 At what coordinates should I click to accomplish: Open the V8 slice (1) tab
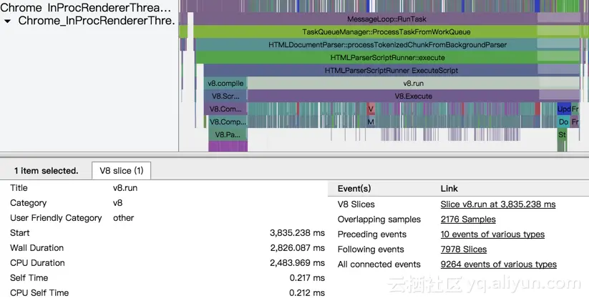coord(122,171)
